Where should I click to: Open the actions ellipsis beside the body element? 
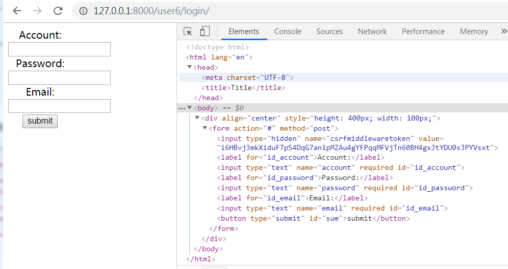point(182,108)
